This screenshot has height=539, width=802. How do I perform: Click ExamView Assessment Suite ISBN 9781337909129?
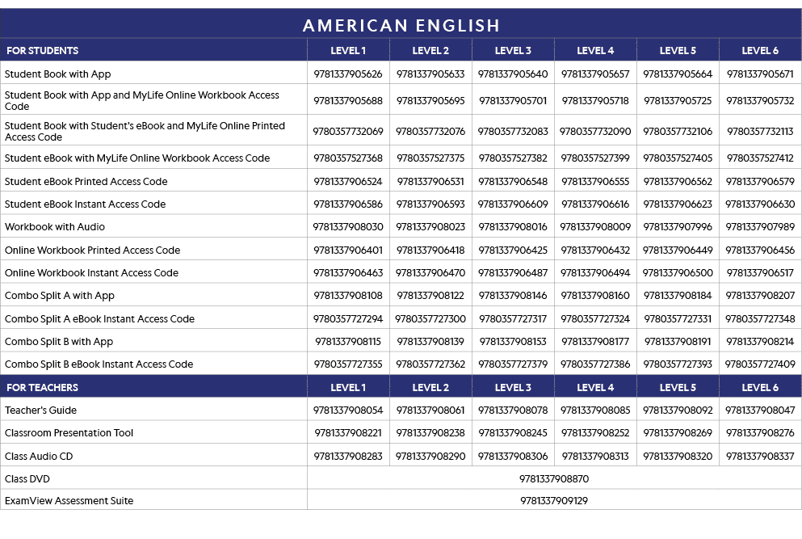tap(554, 501)
